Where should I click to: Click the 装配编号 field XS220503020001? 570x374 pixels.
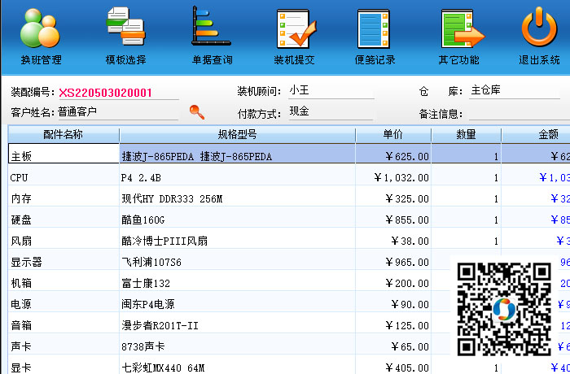coord(118,93)
